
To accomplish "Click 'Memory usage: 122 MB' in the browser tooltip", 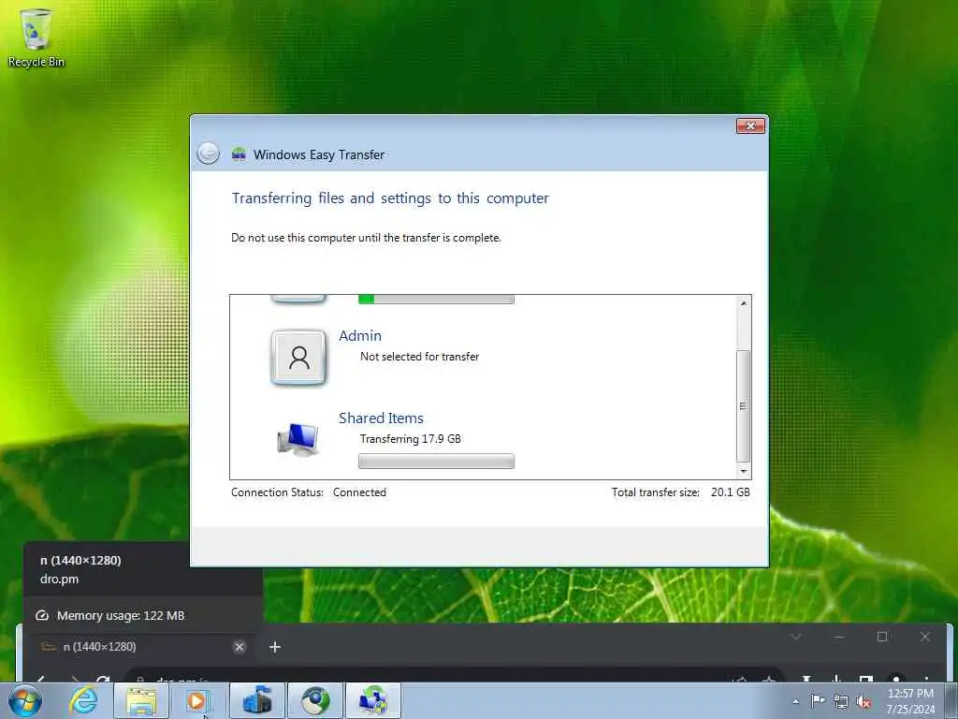I will (121, 616).
